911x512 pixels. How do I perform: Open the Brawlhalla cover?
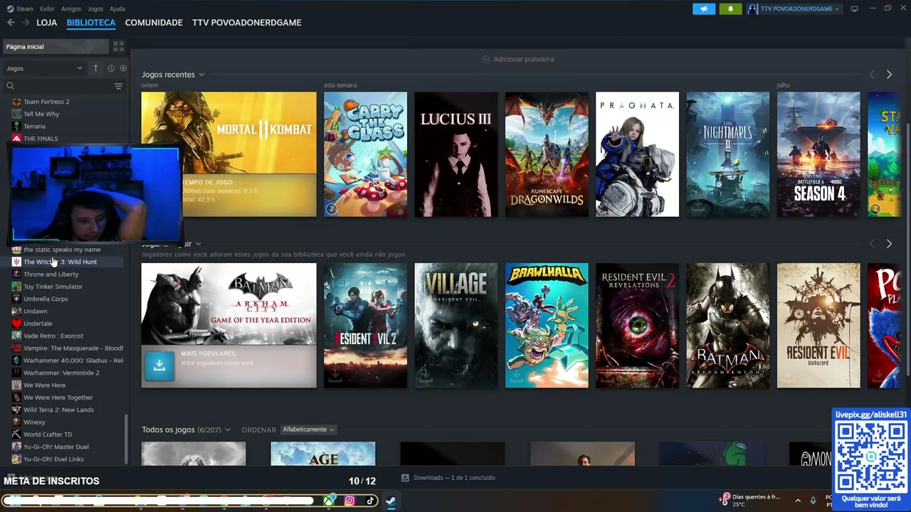pyautogui.click(x=547, y=326)
